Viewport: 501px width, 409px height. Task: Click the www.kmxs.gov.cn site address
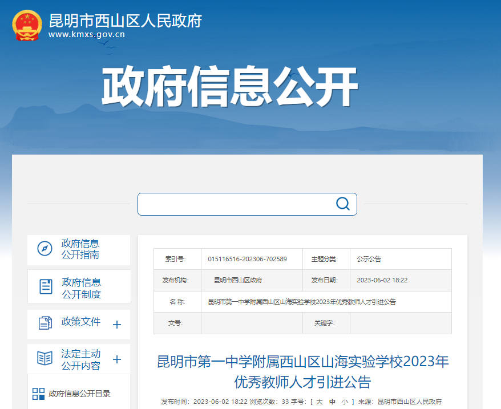coord(86,34)
